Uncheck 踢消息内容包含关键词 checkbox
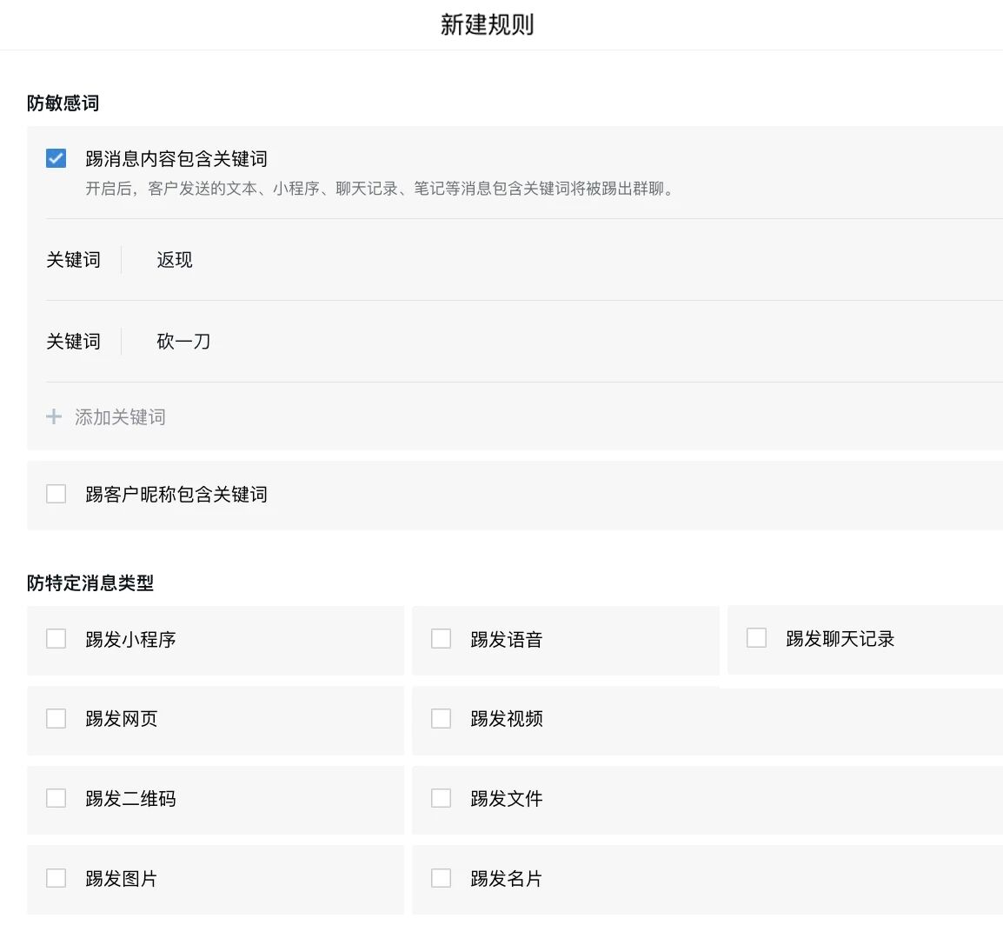Image resolution: width=1003 pixels, height=925 pixels. click(56, 158)
